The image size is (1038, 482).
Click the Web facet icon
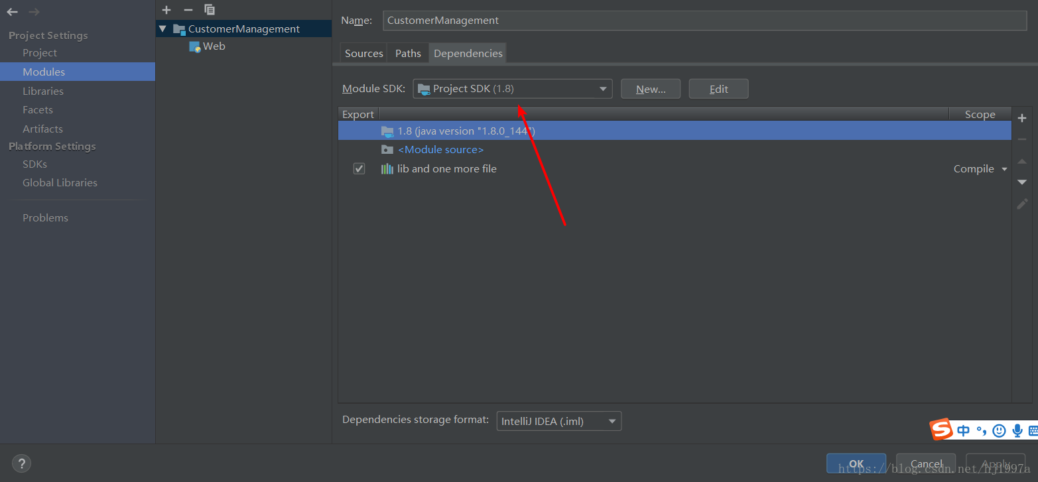coord(195,46)
